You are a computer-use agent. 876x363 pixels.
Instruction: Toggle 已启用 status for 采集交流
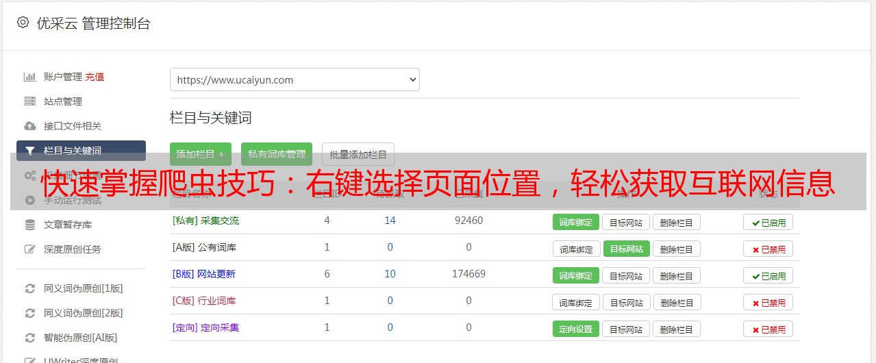[x=768, y=222]
